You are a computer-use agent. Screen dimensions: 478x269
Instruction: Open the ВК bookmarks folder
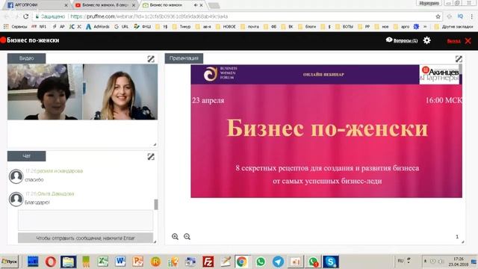tap(288, 27)
